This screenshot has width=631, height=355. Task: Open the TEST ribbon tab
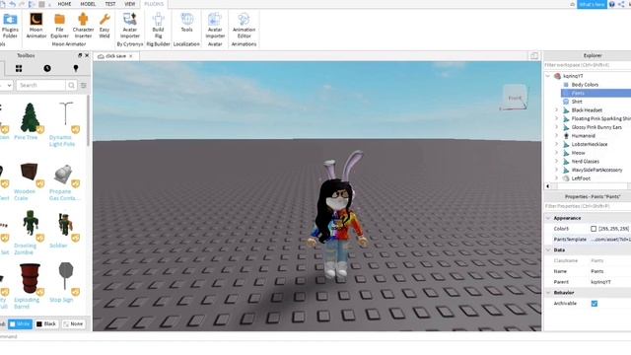(110, 4)
